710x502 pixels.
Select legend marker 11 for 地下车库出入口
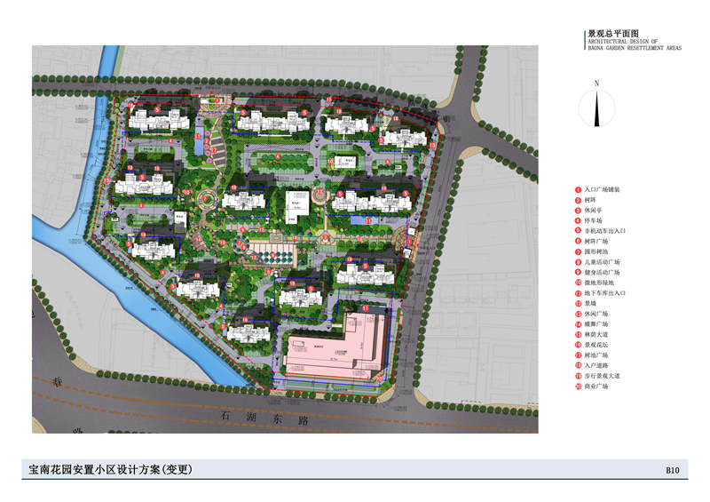point(578,293)
